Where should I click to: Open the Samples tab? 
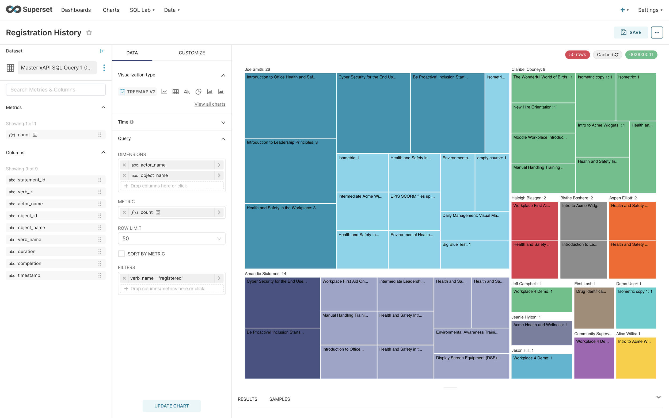pyautogui.click(x=280, y=399)
